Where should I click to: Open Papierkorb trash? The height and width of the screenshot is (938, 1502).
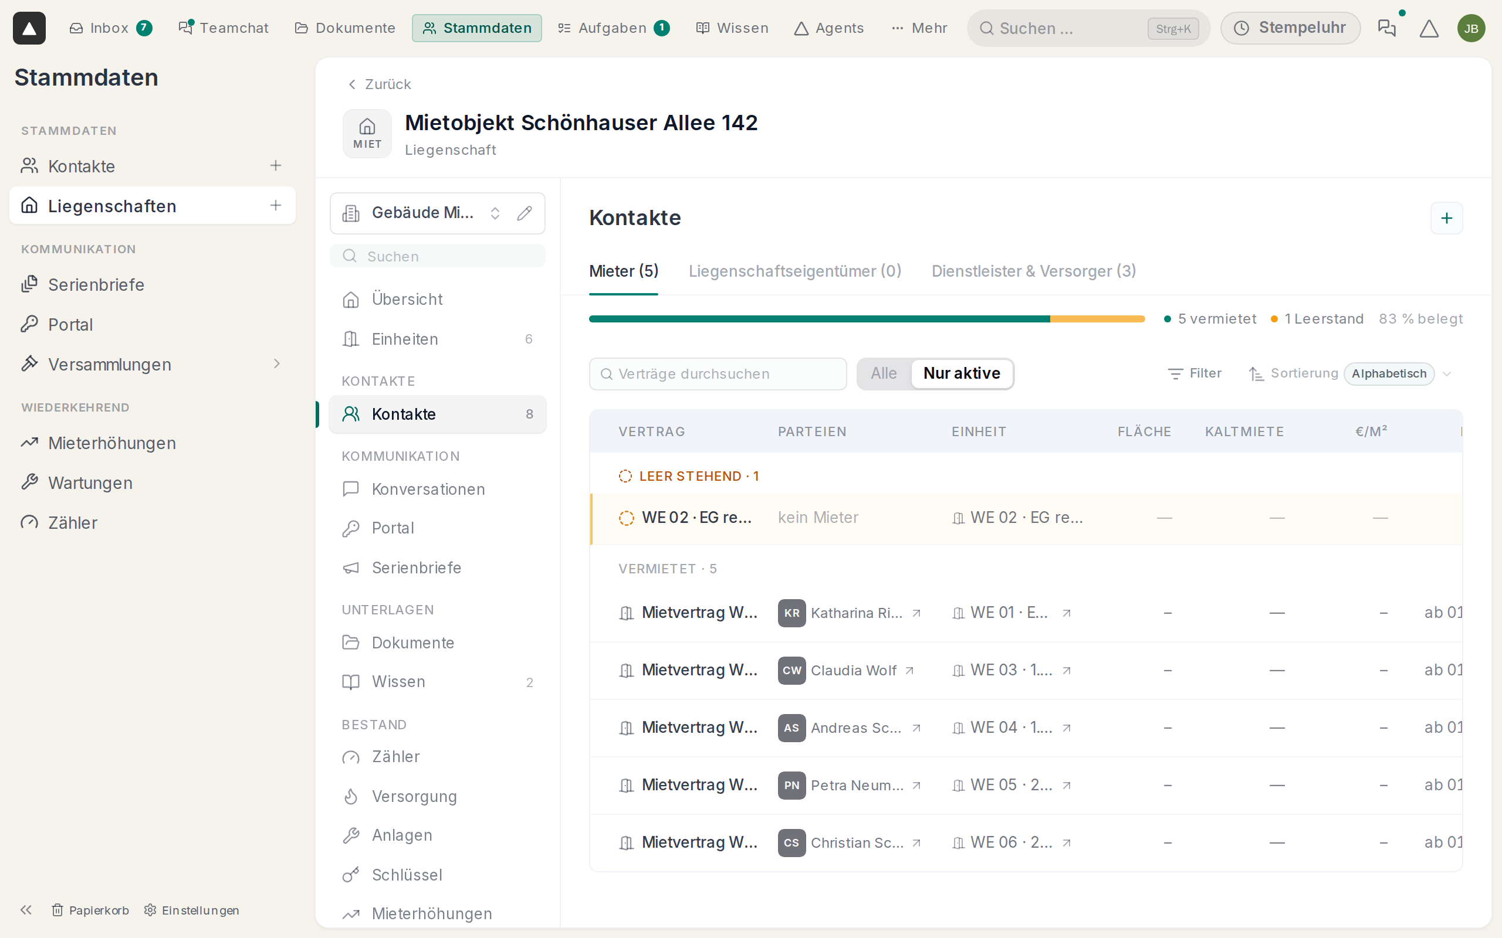tap(90, 910)
